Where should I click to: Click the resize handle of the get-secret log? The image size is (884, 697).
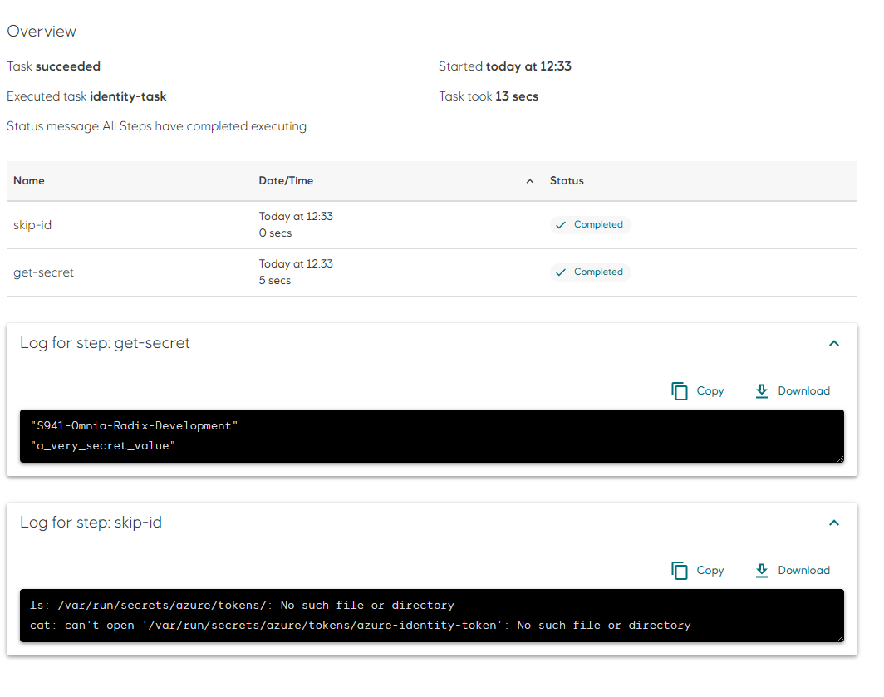coord(840,458)
